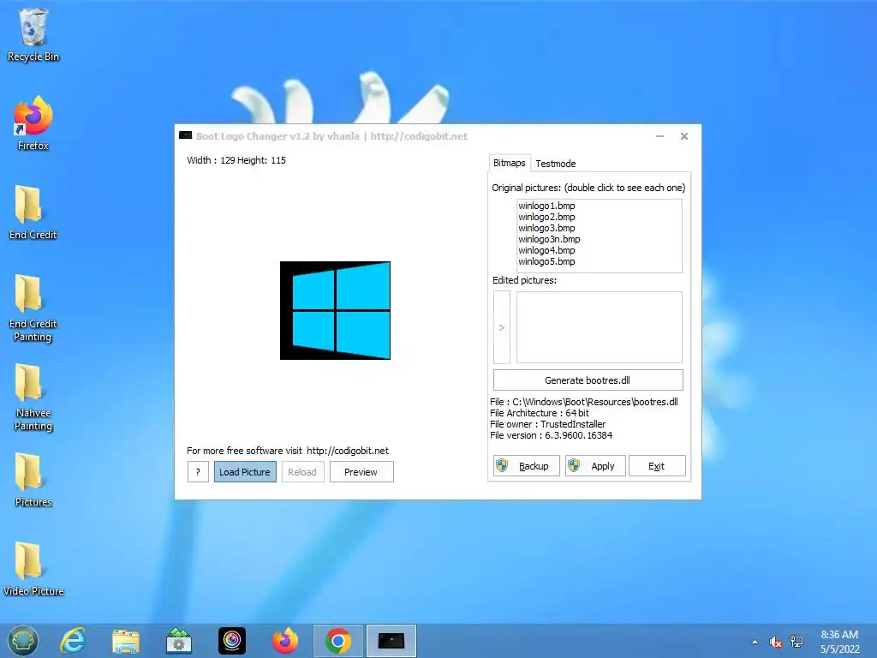Click the > add-to-edited button
Viewport: 877px width, 658px height.
pyautogui.click(x=502, y=327)
